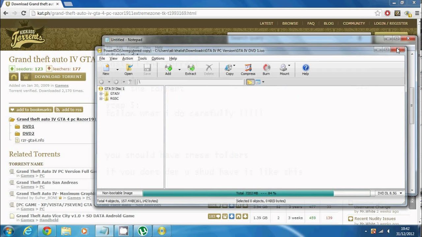Click the uTorrent taskbar icon
The height and width of the screenshot is (237, 422).
142,231
